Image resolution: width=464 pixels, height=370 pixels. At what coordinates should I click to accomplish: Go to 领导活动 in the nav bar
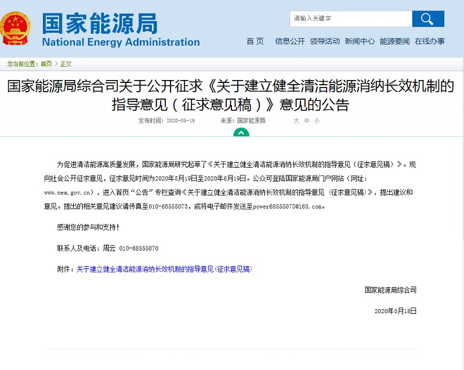pos(325,41)
